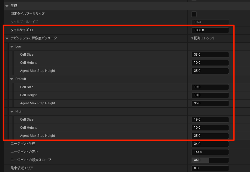Click the Default Cell Height field
Viewport: 250px width, 172px height.
pos(210,95)
